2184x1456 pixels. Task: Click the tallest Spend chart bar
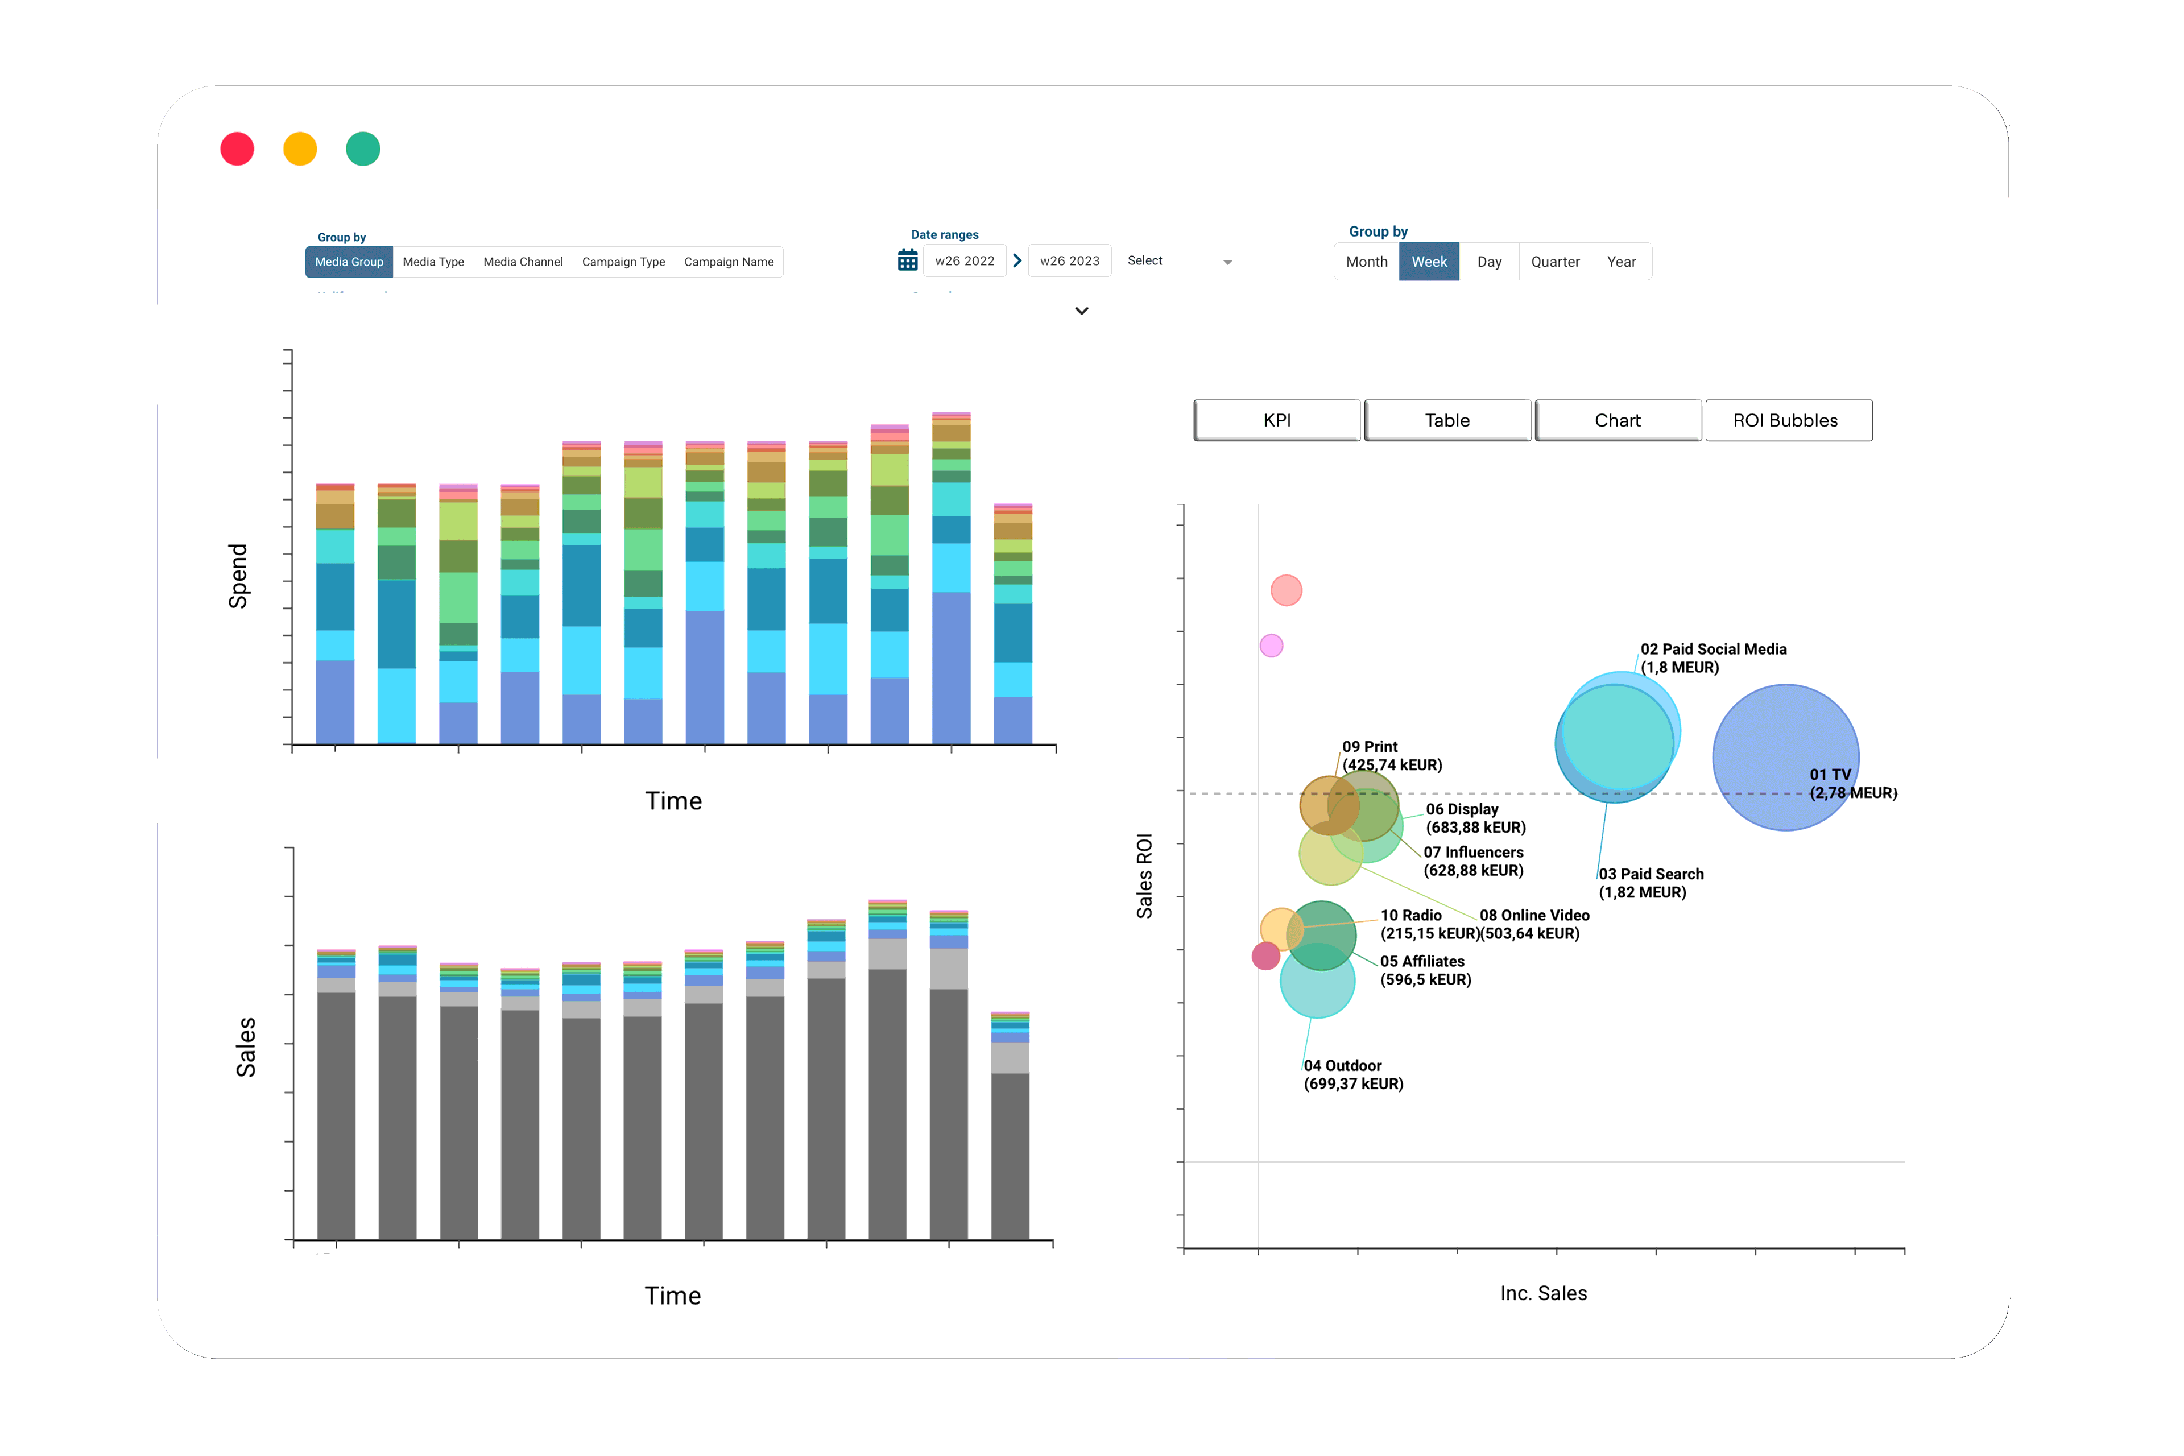click(x=951, y=578)
